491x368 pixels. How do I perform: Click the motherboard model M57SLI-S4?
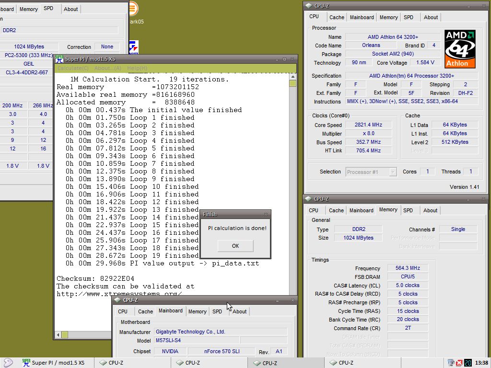[197, 341]
